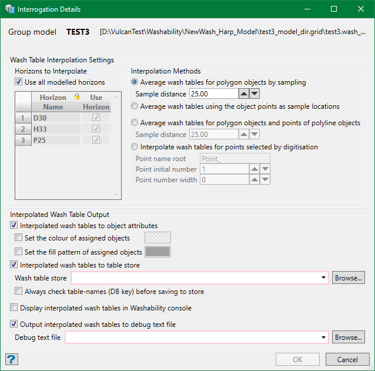Click the blue help question mark icon
Image resolution: width=375 pixels, height=371 pixels.
pyautogui.click(x=11, y=359)
